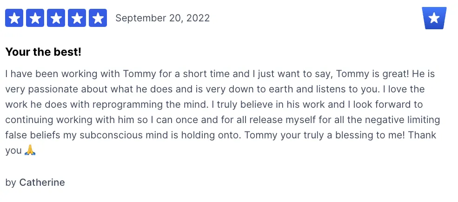Click the blue star badge icon
This screenshot has height=202, width=458.
[x=434, y=18]
